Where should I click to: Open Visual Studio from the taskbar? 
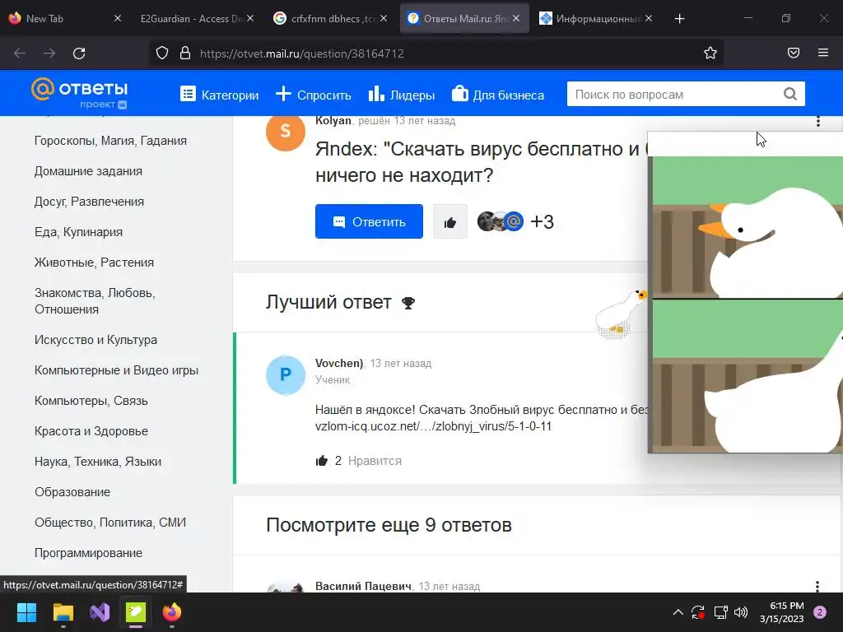click(x=100, y=612)
